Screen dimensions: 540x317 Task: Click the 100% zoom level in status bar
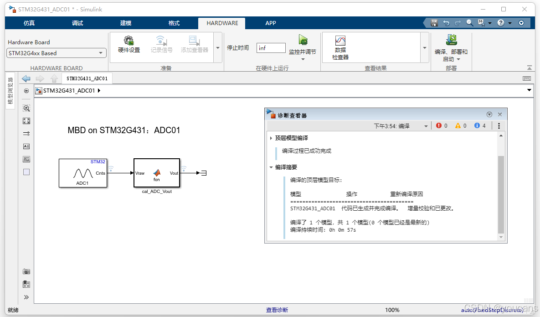392,310
